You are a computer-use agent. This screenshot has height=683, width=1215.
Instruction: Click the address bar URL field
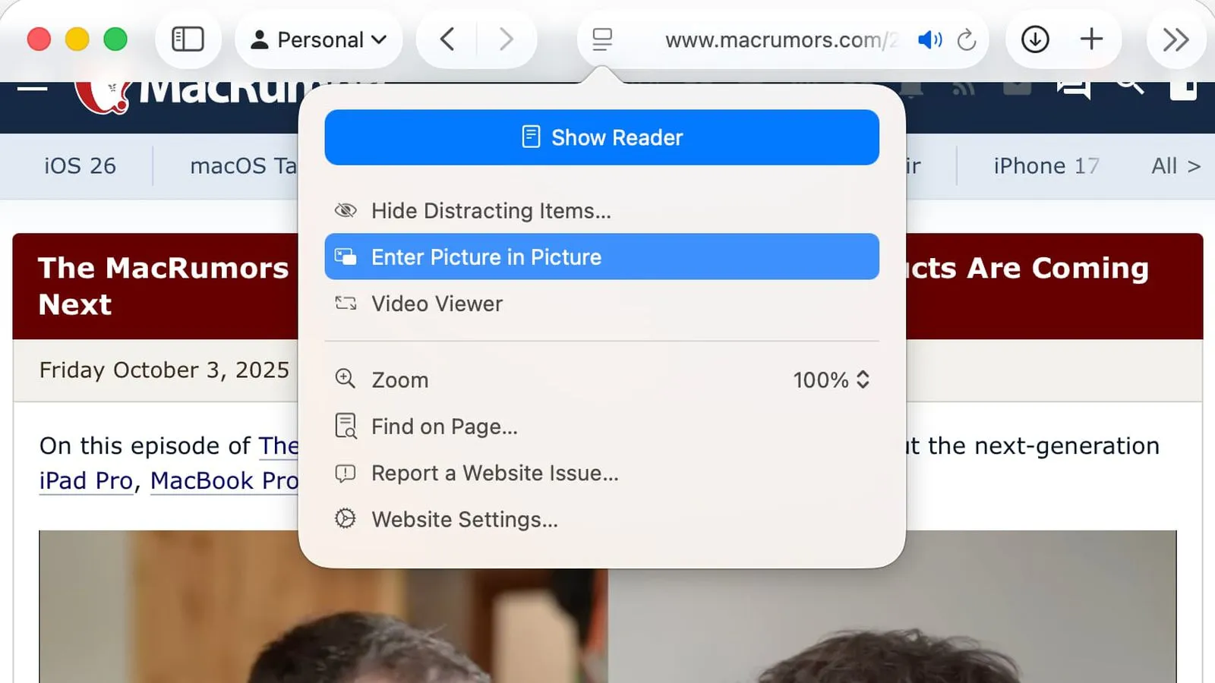[790, 39]
